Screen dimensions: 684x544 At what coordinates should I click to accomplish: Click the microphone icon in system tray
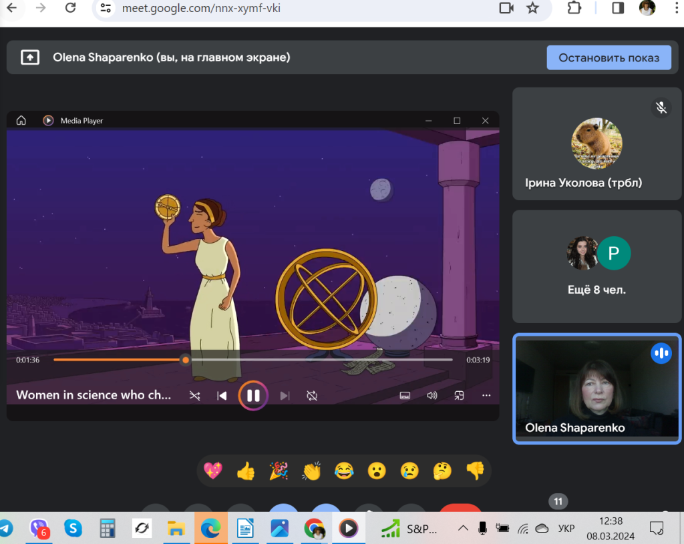[482, 528]
